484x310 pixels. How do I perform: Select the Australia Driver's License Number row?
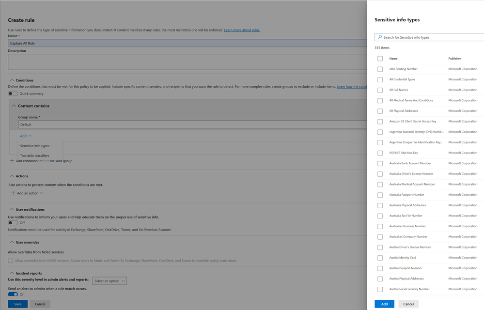(429, 174)
